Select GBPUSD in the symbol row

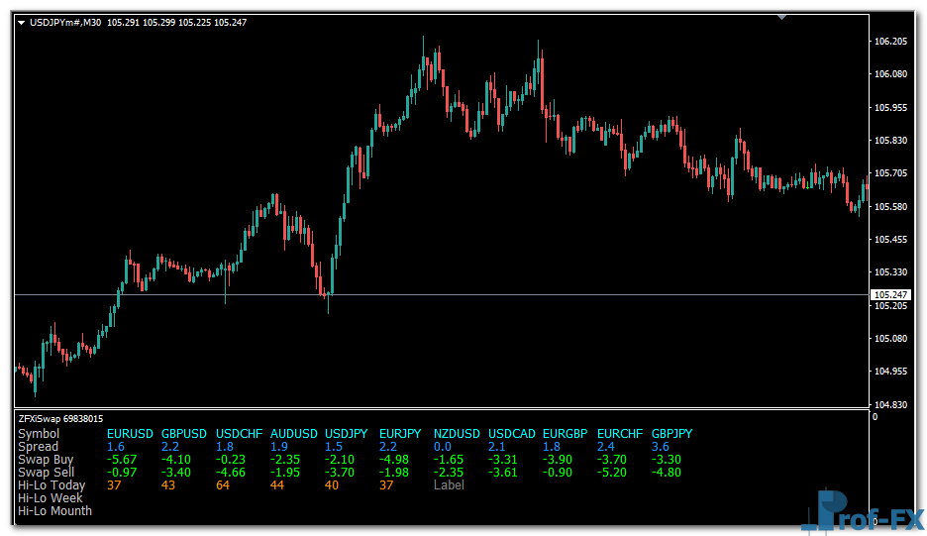tap(183, 434)
